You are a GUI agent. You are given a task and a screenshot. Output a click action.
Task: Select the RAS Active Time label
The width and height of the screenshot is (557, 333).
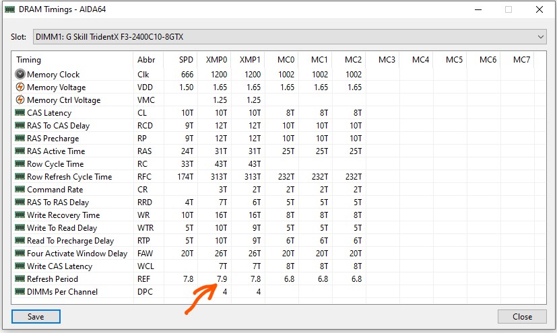[x=56, y=151]
